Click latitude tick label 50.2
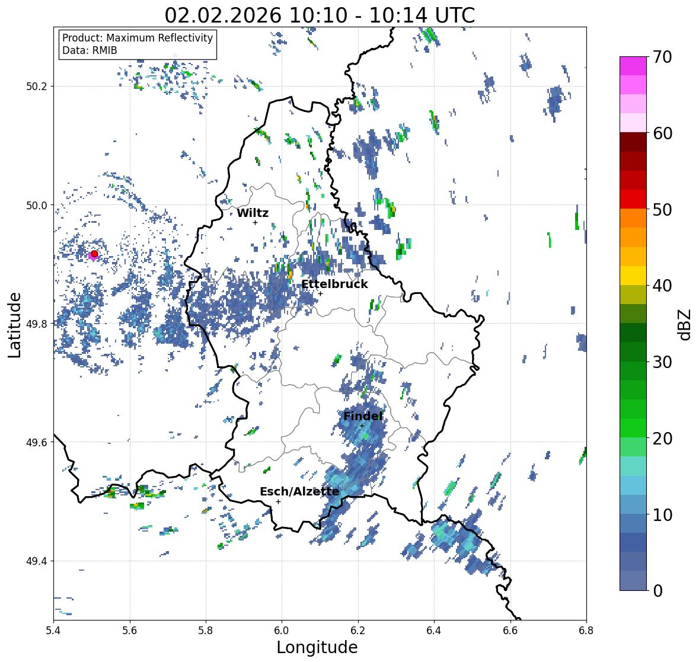Screen dimensions: 699x662 tap(36, 87)
